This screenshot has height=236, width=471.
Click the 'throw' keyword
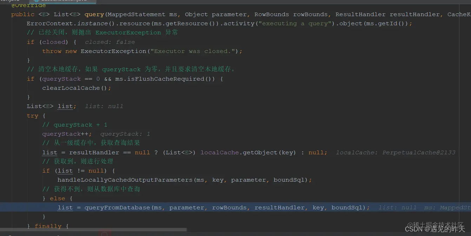click(52, 51)
